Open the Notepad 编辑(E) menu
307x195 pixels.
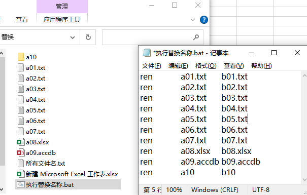178,66
